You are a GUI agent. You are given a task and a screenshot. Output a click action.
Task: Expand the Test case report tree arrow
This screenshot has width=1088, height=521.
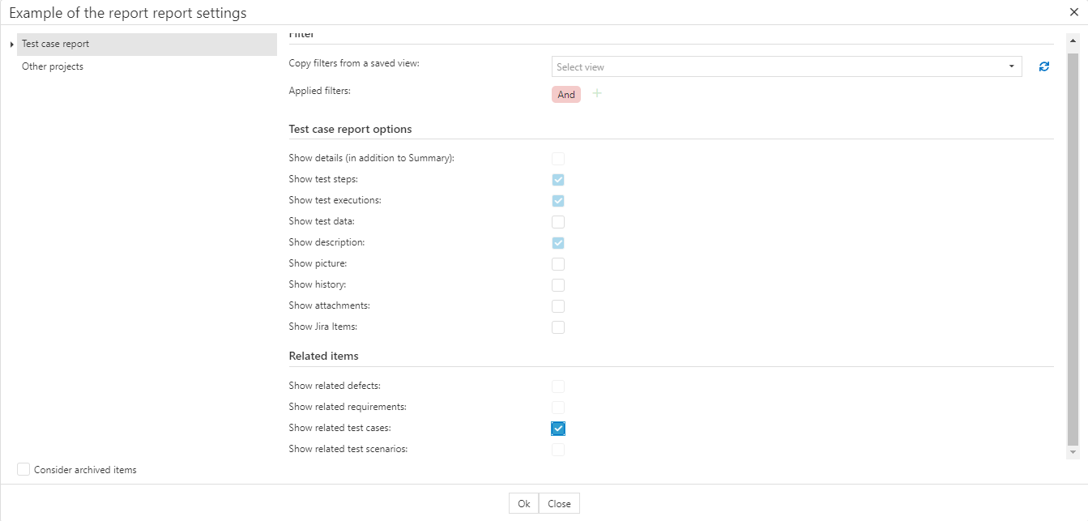click(x=11, y=45)
